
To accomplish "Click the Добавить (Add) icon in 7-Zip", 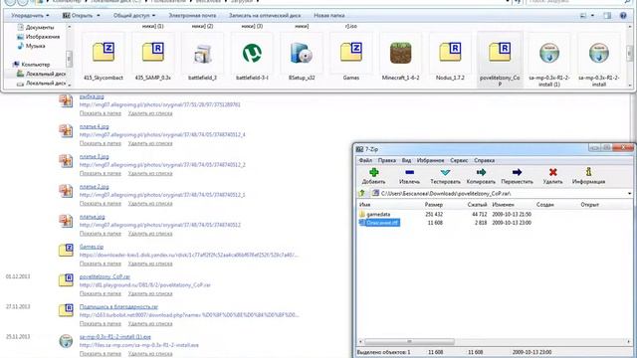I will pyautogui.click(x=374, y=172).
